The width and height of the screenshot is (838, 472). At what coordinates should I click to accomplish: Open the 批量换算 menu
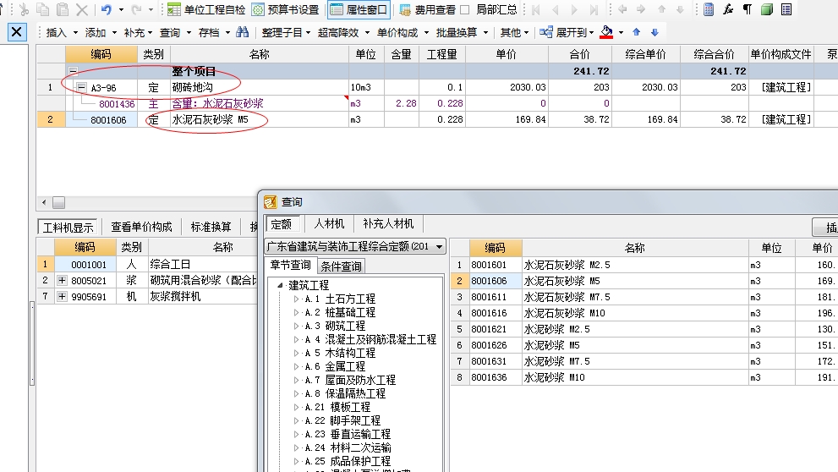coord(462,33)
